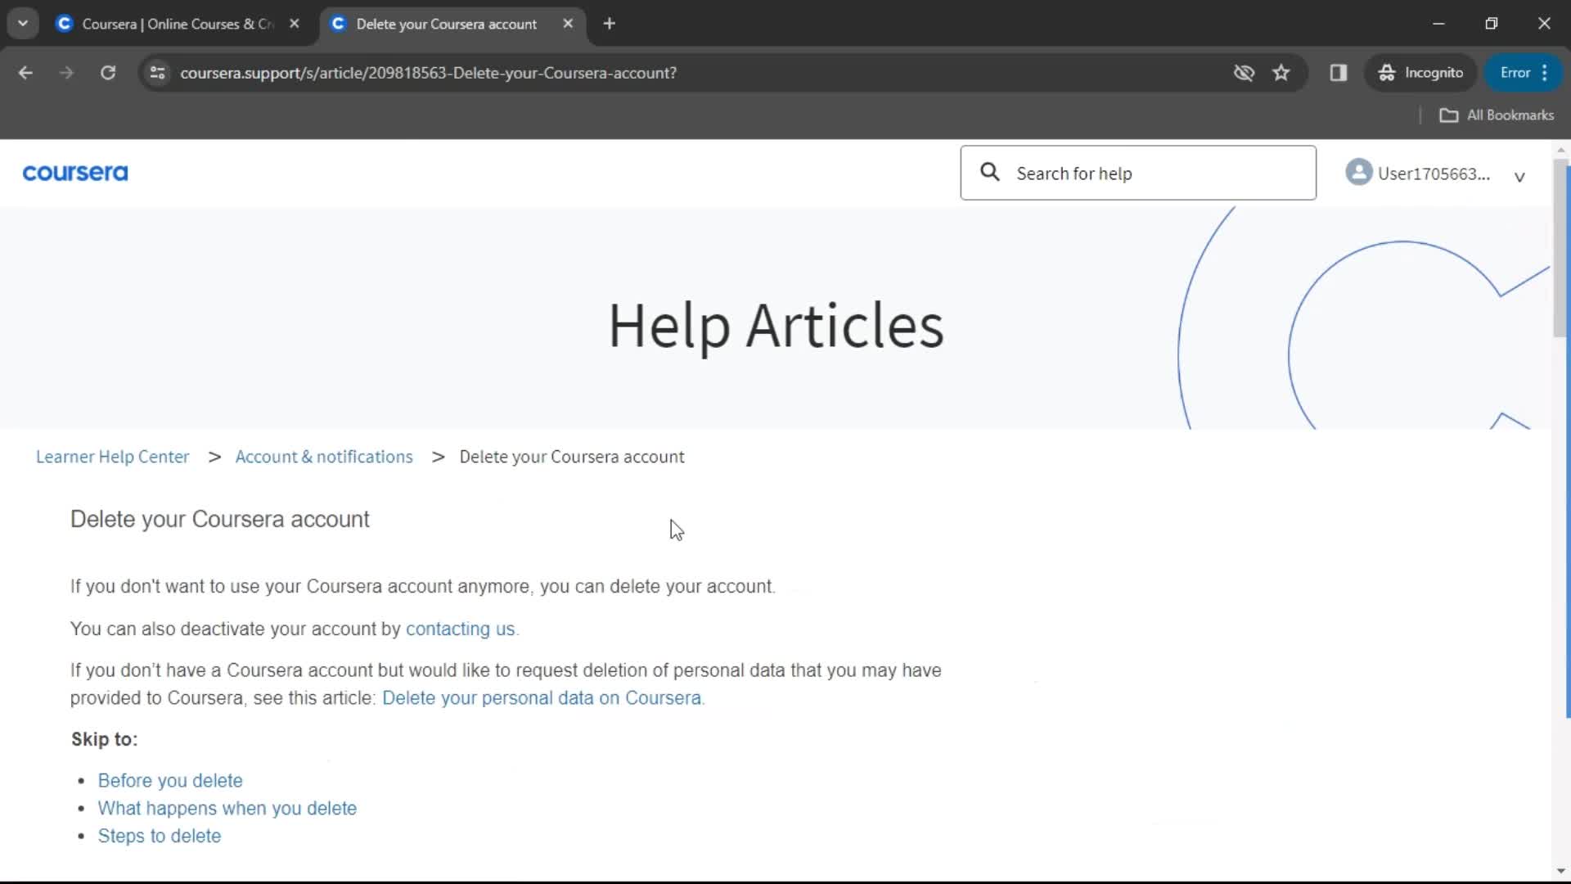The height and width of the screenshot is (884, 1571).
Task: Switch to the Coursera Online Courses tab
Action: (177, 24)
